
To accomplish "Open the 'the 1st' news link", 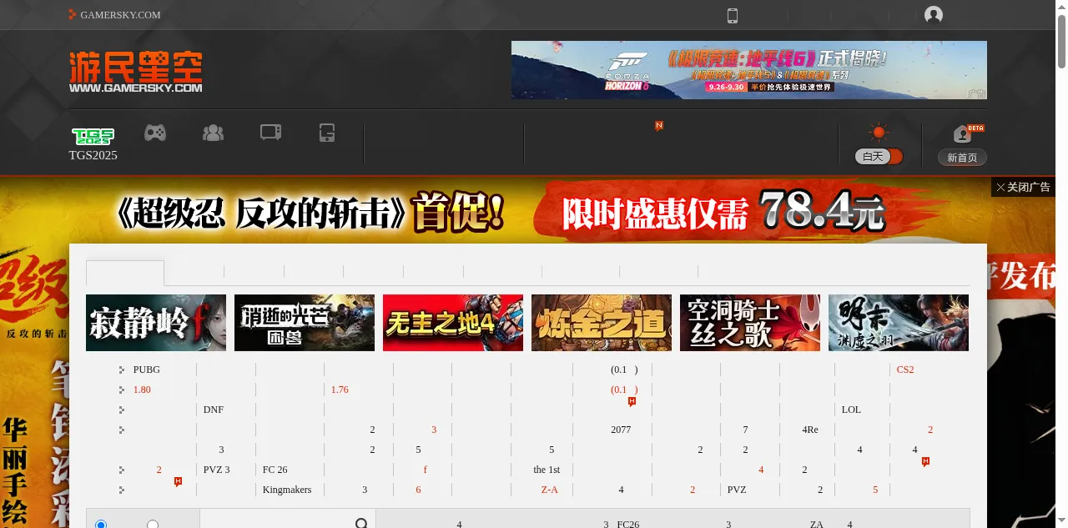I will point(547,470).
